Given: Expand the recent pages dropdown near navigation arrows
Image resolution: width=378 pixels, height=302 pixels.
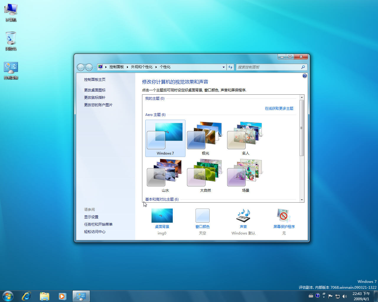Looking at the screenshot, I should point(95,68).
